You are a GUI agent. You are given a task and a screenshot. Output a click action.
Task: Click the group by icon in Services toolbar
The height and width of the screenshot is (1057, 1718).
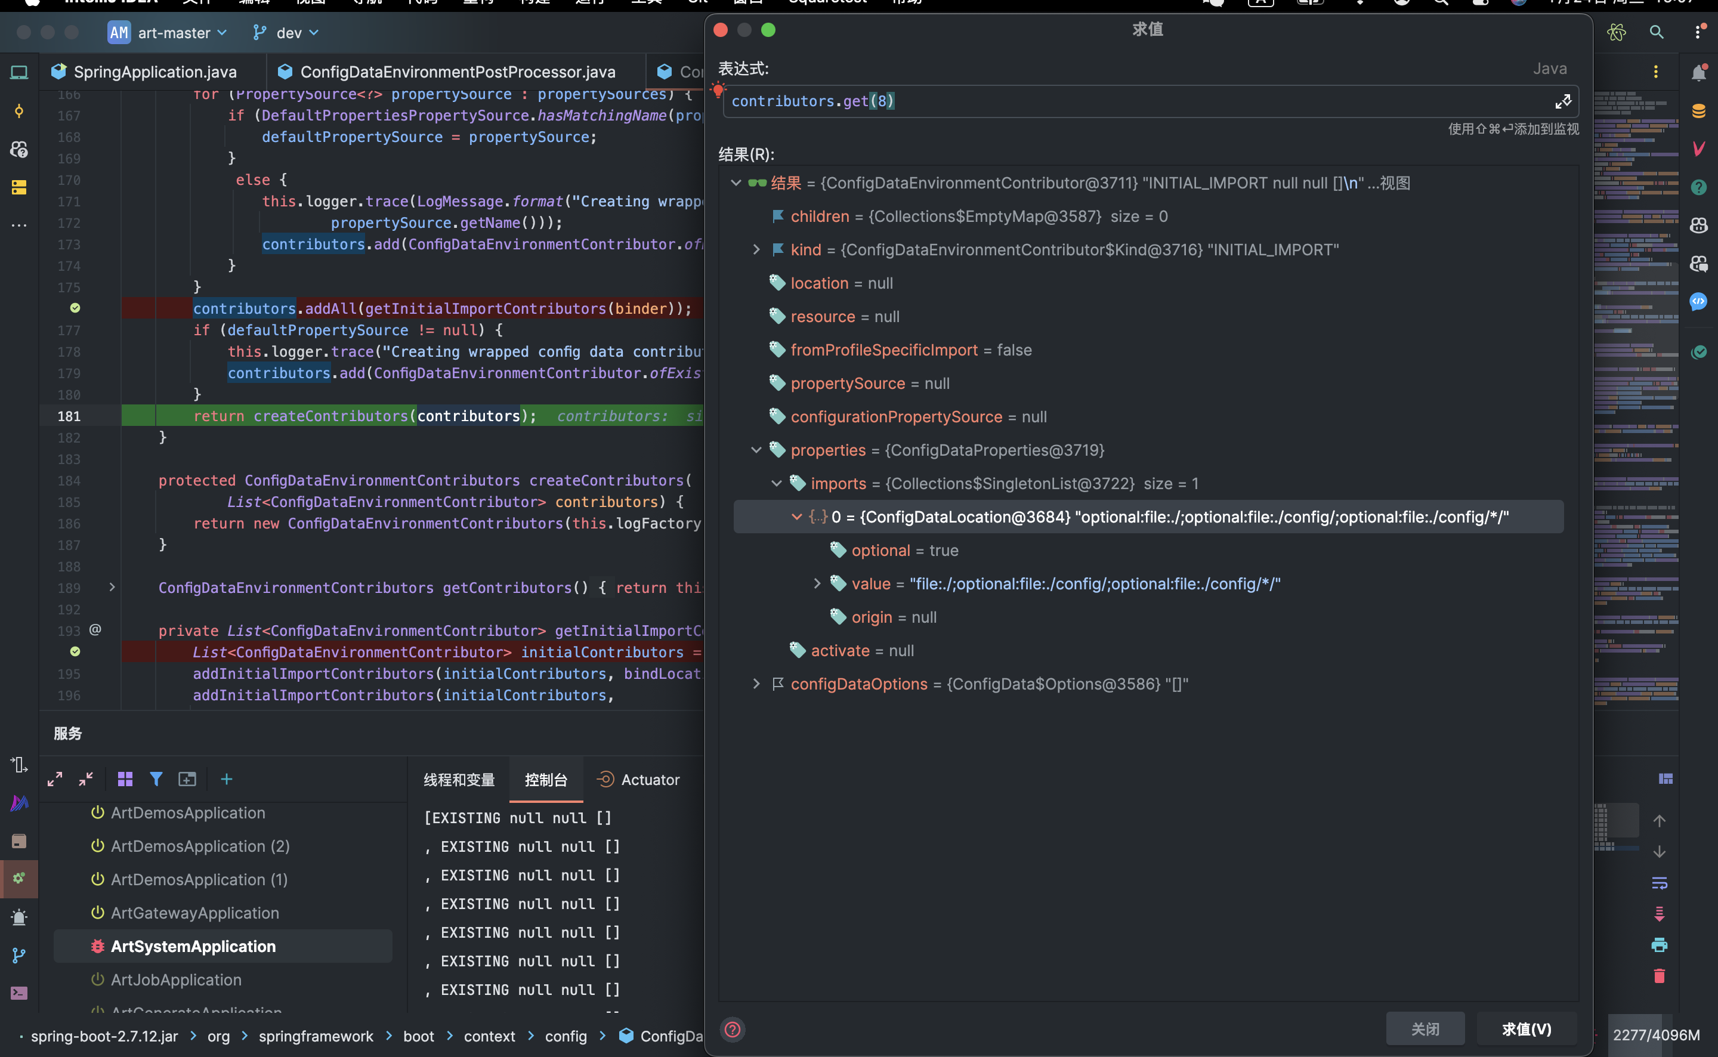pos(125,779)
